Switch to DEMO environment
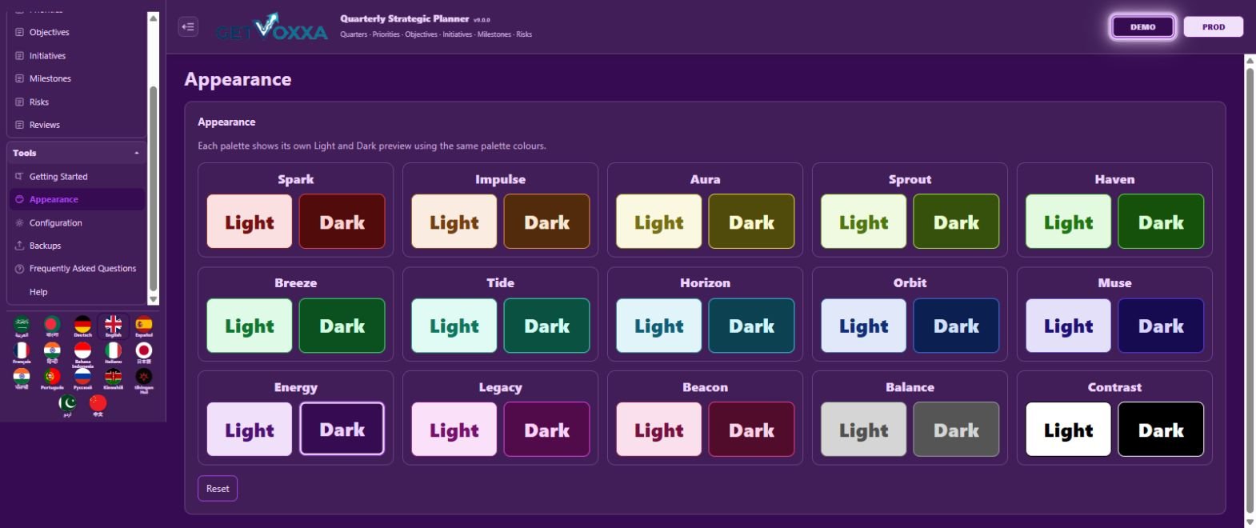Screen dimensions: 1256x528 point(1142,26)
